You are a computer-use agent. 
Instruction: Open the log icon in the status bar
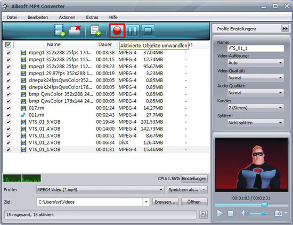click(204, 214)
